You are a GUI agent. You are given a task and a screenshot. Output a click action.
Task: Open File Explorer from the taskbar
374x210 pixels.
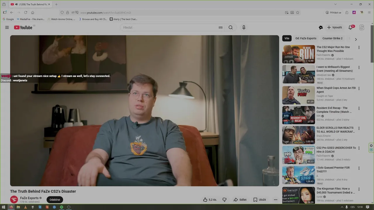[18, 207]
